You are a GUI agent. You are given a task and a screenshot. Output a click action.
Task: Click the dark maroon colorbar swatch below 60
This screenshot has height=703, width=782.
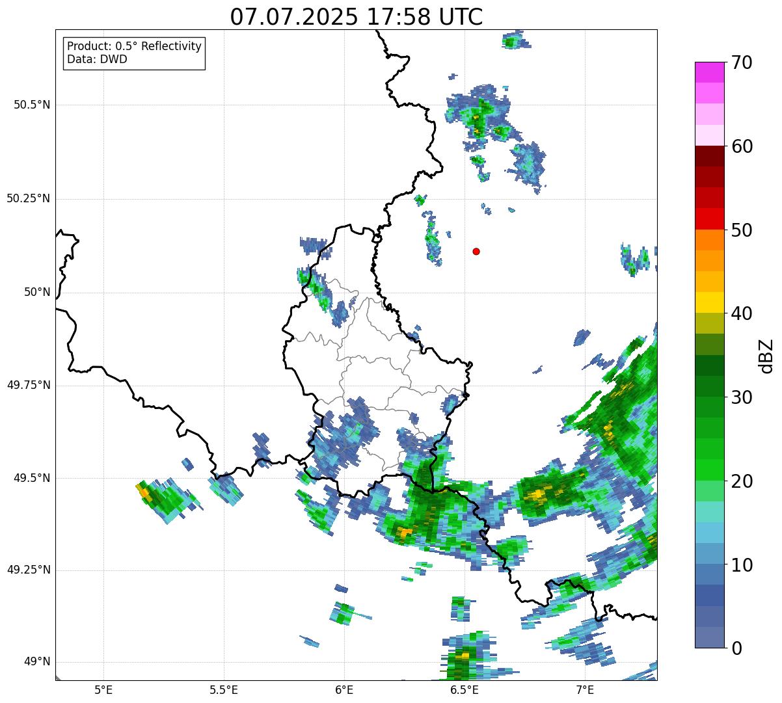709,156
